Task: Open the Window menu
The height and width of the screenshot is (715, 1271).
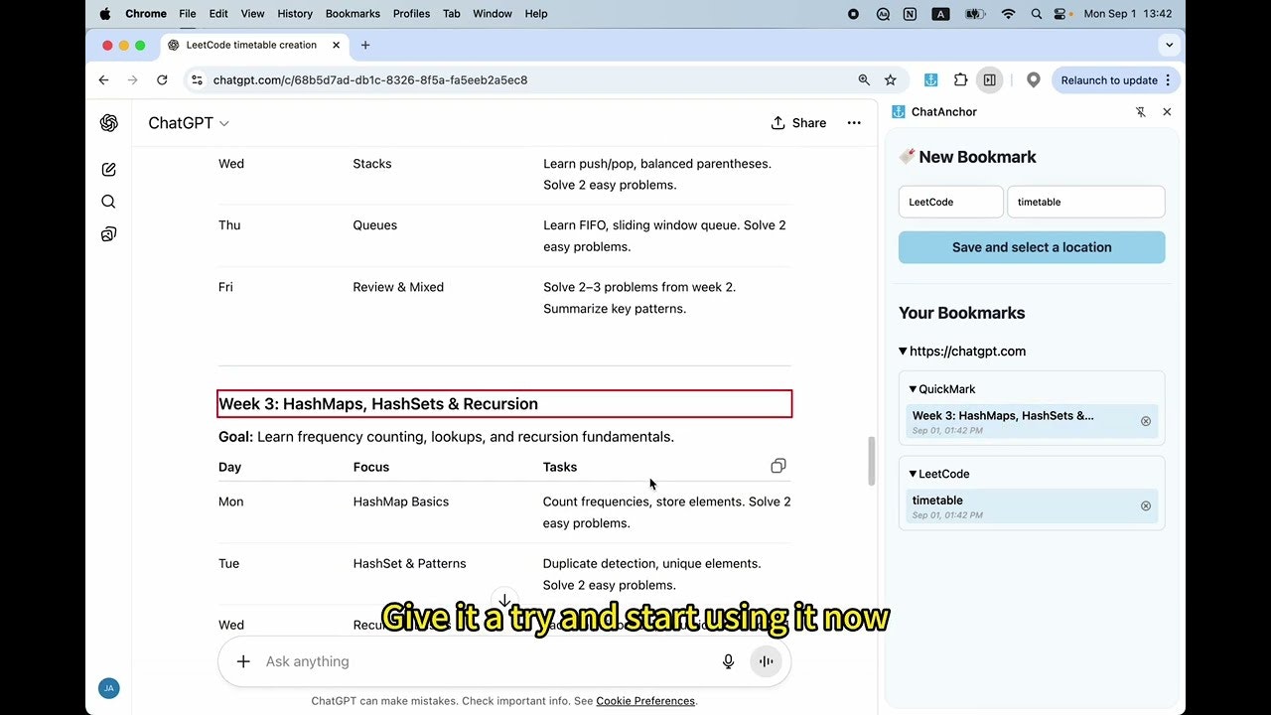Action: pyautogui.click(x=493, y=14)
